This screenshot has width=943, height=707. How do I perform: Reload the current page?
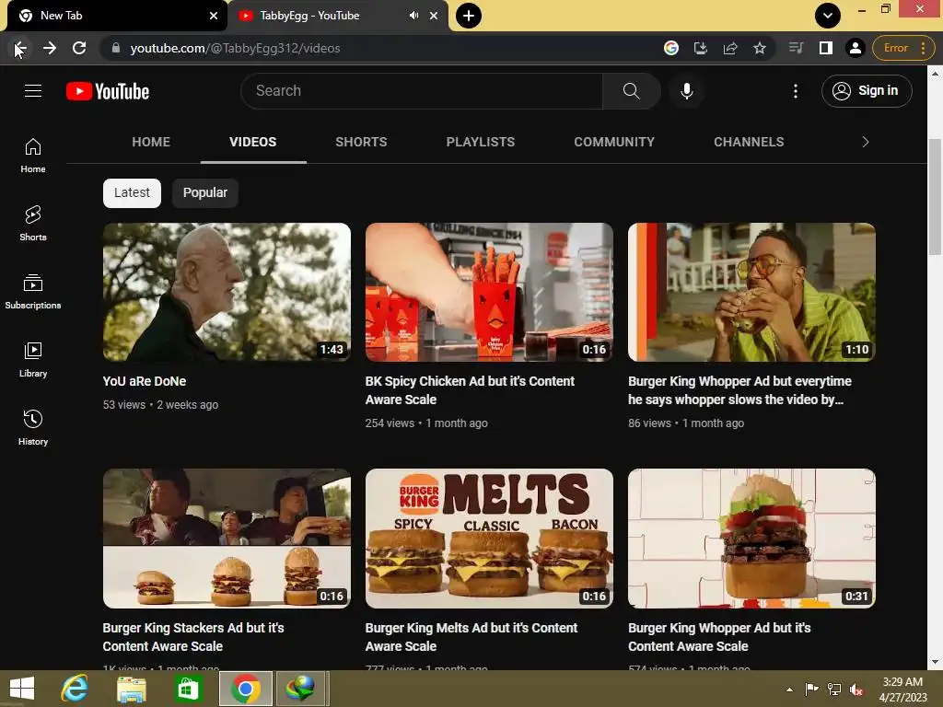(79, 48)
